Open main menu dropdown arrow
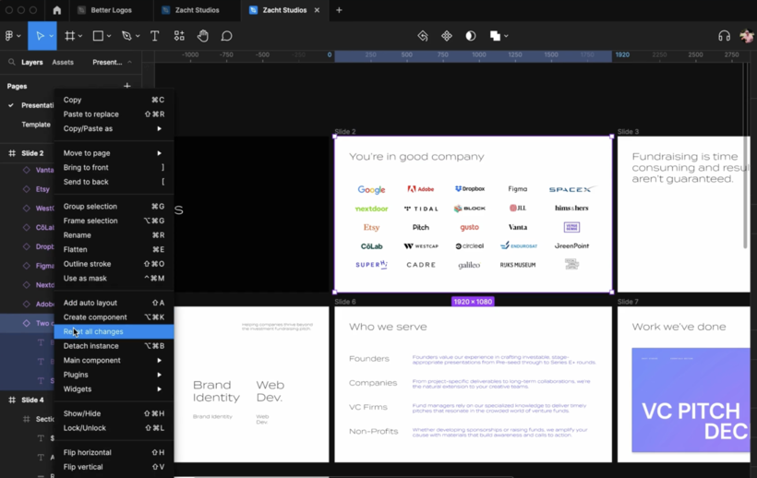Viewport: 757px width, 478px height. coord(18,36)
